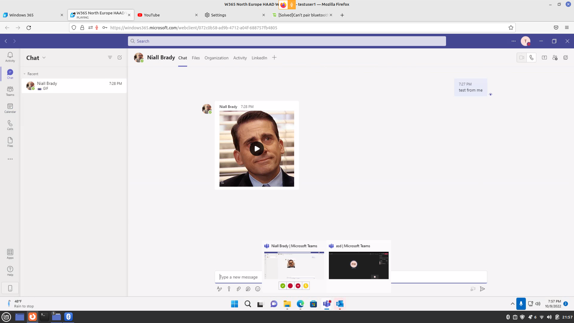Attach a file to the message
The width and height of the screenshot is (574, 323).
click(239, 289)
